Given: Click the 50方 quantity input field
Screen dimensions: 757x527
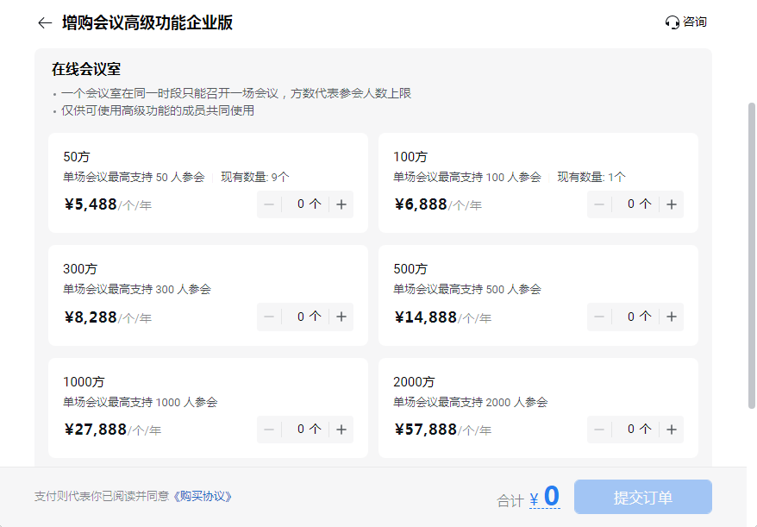Looking at the screenshot, I should 305,204.
